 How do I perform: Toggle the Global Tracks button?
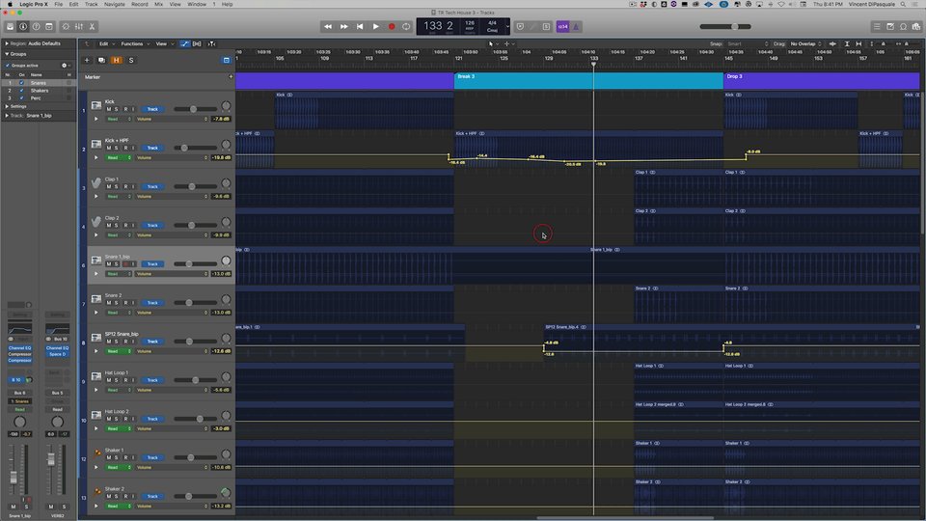click(x=226, y=60)
